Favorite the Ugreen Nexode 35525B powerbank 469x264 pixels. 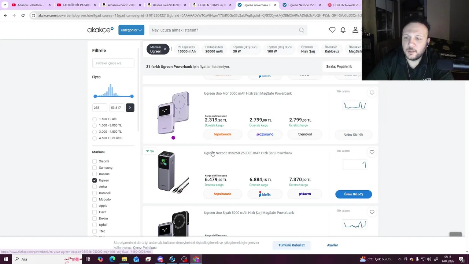point(372,153)
